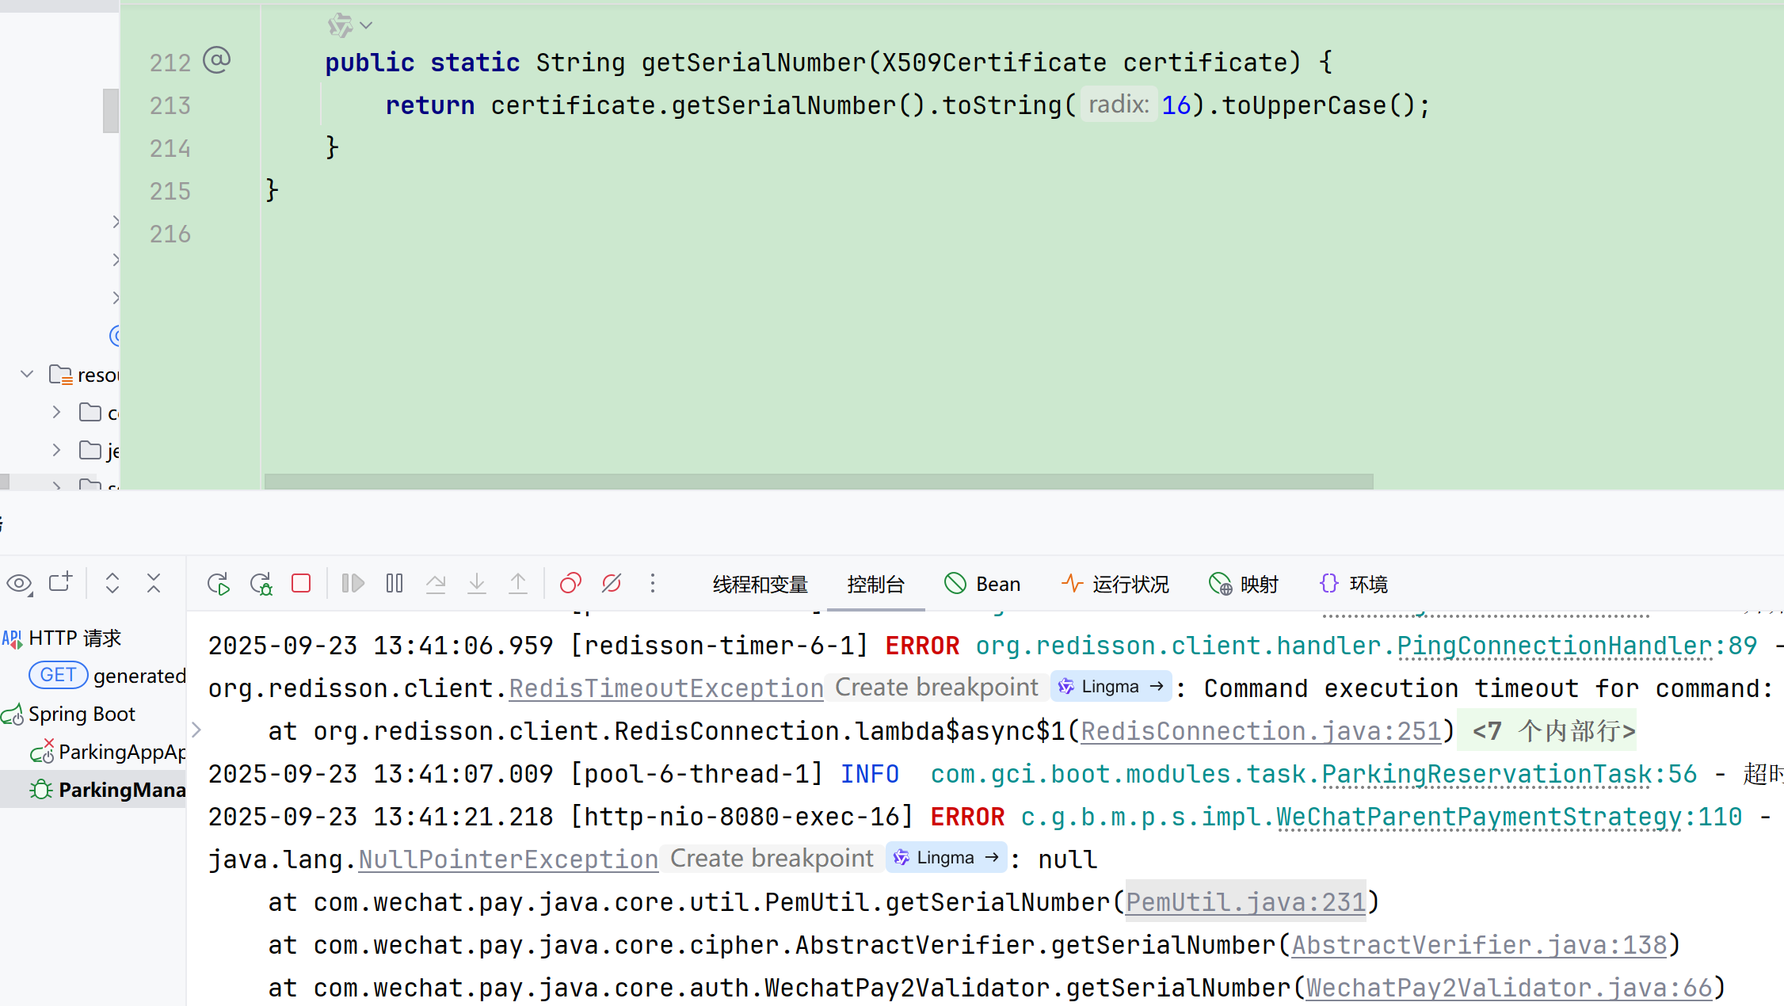Click the Rerun in debug mode icon
This screenshot has width=1784, height=1006.
coord(261,585)
